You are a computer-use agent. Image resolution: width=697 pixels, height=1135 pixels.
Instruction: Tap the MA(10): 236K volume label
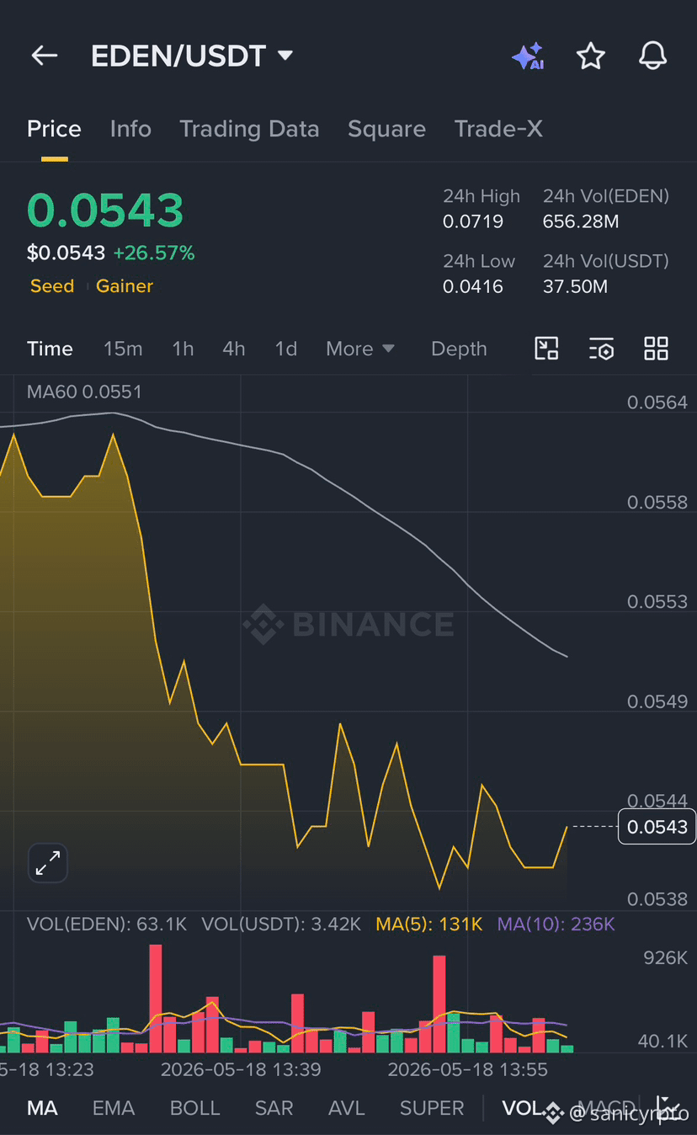(x=556, y=925)
